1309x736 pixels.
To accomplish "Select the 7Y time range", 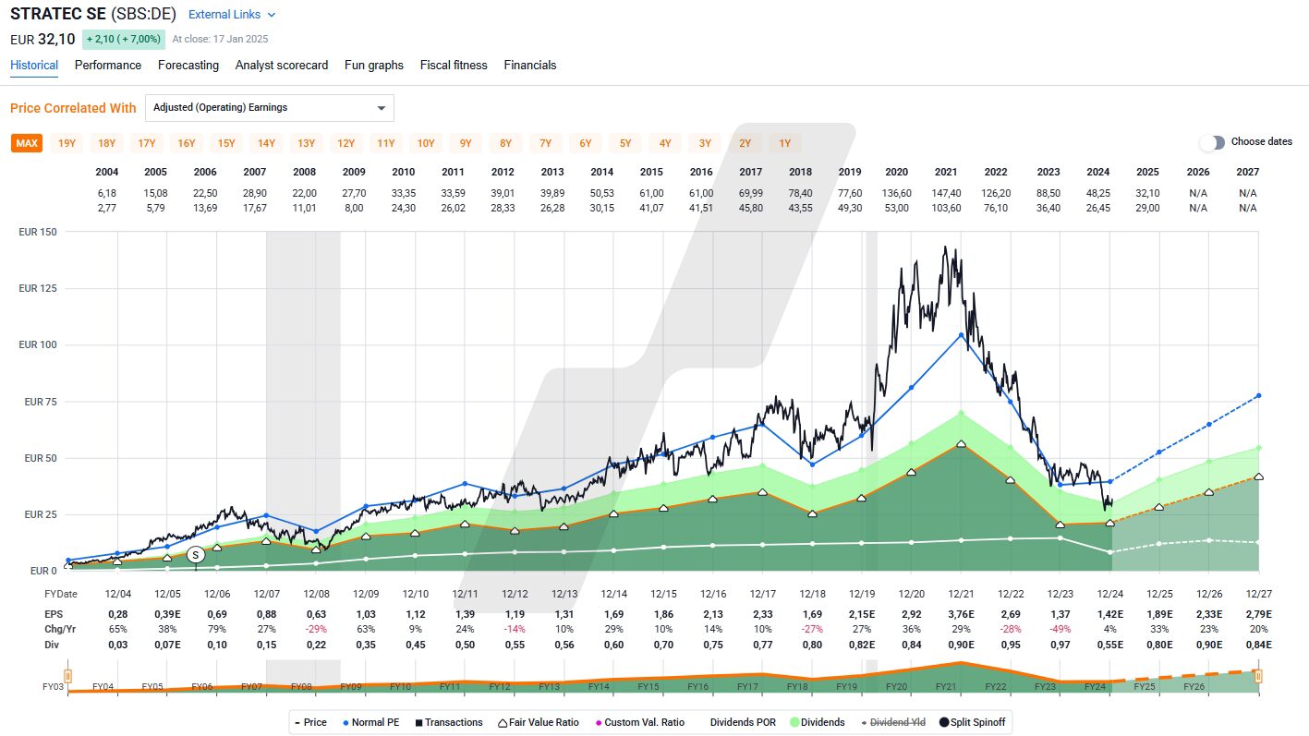I will (546, 143).
